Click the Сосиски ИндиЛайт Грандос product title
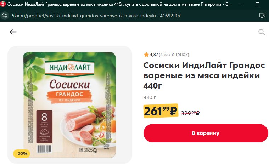Viewport: 269px width, 165px height. point(204,75)
